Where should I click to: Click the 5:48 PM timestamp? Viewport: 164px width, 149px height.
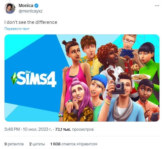coord(12,129)
